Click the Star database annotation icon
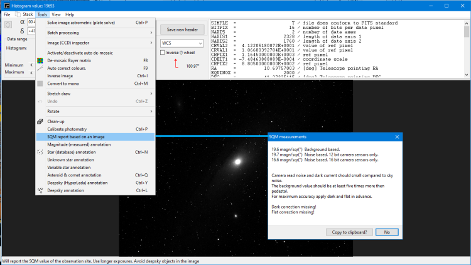 coord(40,153)
